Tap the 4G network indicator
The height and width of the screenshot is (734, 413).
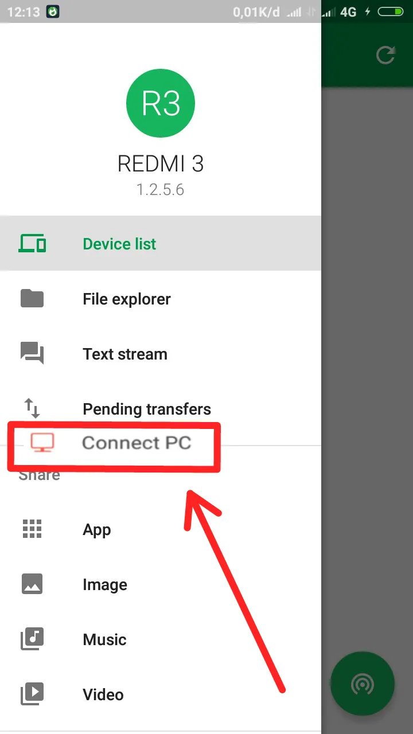(x=348, y=11)
